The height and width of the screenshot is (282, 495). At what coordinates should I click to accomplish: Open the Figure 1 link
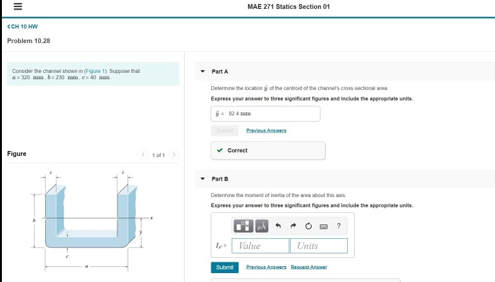pos(95,71)
